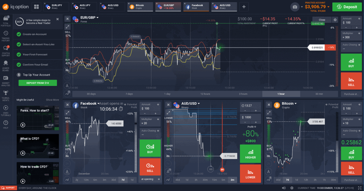
Task: Open the multi-chart grid layout icon
Action: [x=37, y=7]
